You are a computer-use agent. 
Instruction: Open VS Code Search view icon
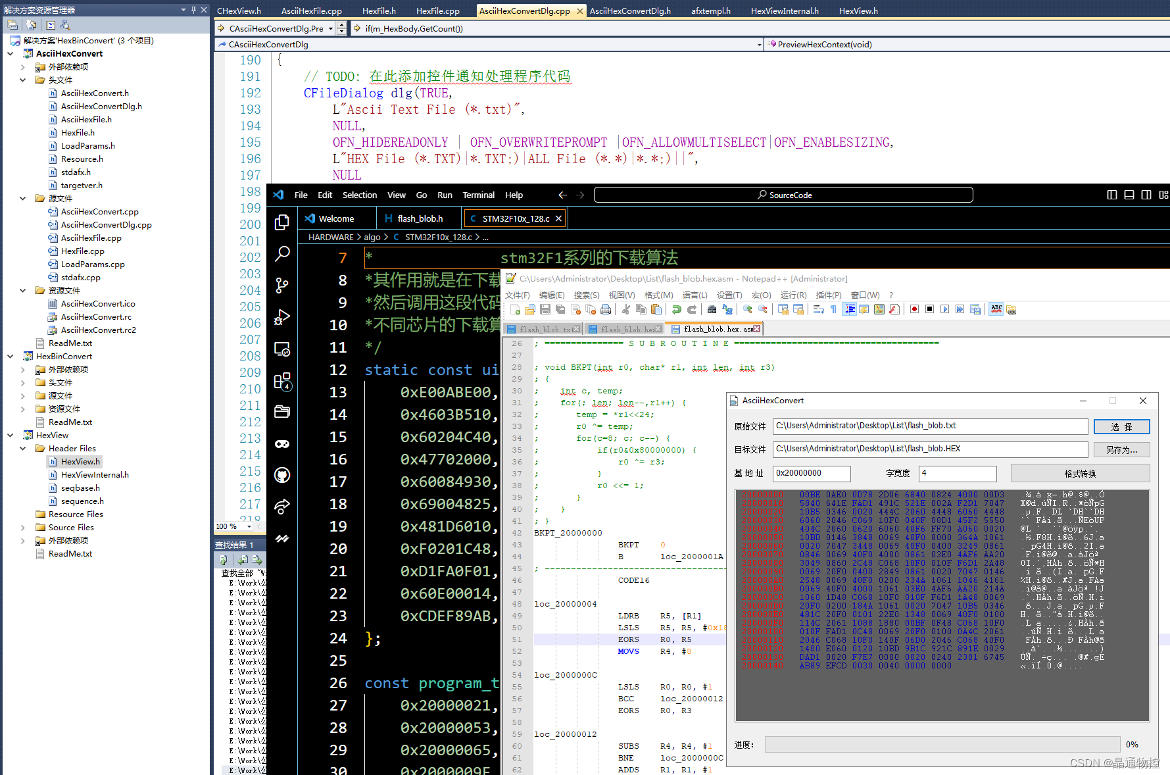point(282,254)
